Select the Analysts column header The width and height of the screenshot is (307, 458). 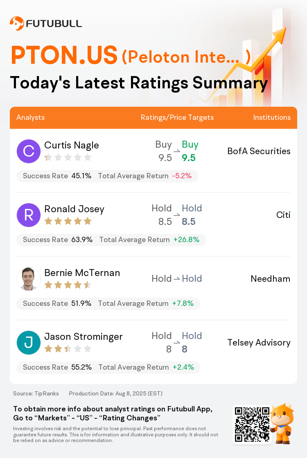(x=30, y=117)
